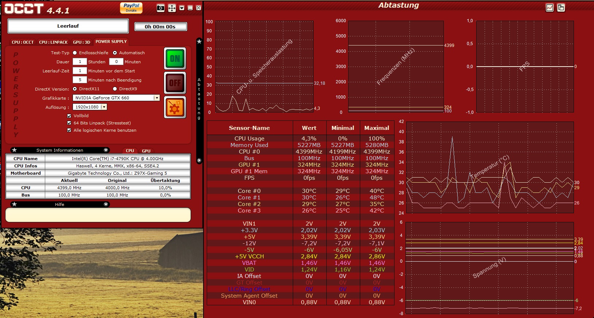
Task: Select the VID voltage row
Action: [300, 270]
